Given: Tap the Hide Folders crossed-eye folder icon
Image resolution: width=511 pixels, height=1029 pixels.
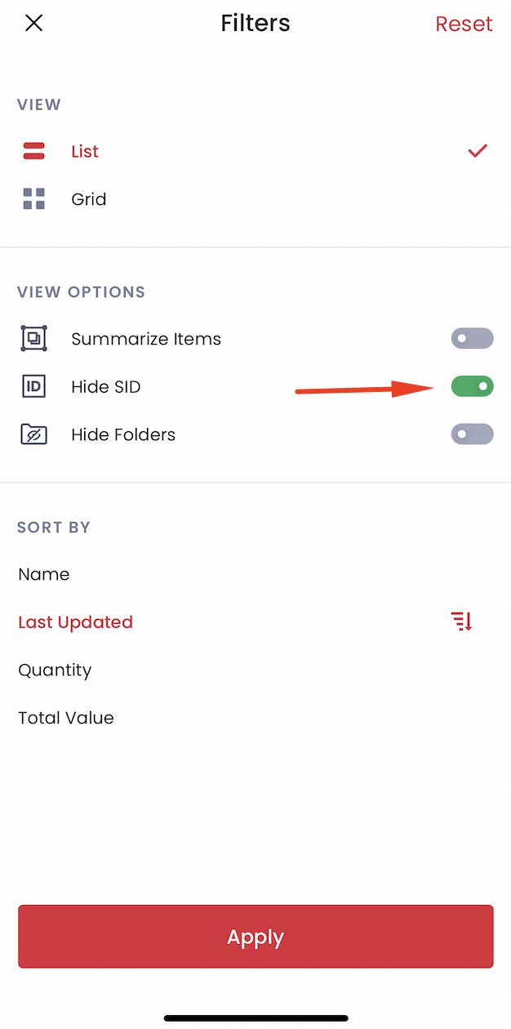Looking at the screenshot, I should pos(33,434).
